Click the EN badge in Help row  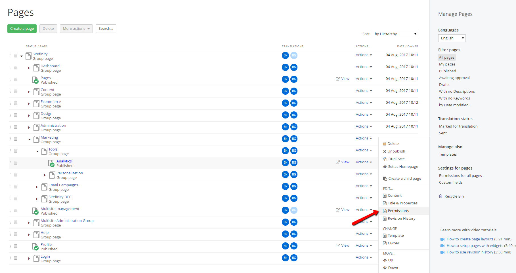[285, 234]
